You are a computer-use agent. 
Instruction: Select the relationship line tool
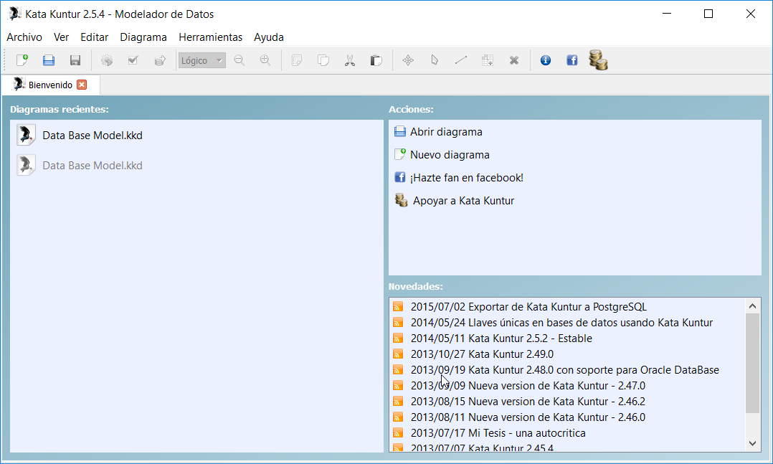(x=461, y=60)
